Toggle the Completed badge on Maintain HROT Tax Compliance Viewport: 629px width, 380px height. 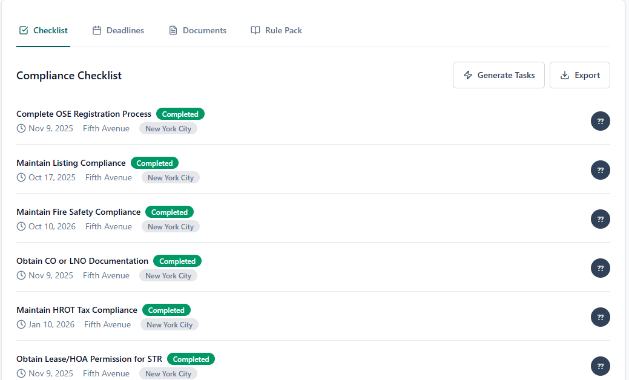[x=166, y=310]
